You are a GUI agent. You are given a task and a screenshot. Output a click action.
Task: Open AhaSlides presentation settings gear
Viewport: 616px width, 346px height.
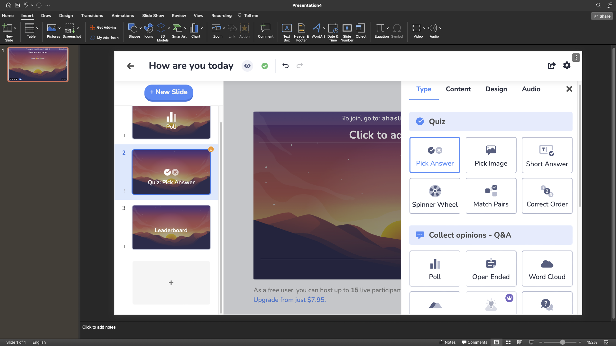click(567, 66)
